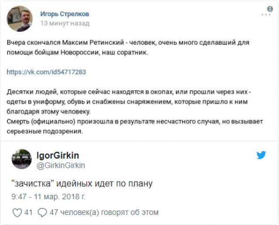Image resolution: width=279 pixels, height=225 pixels.
Task: Click the info icon on the VK post
Action: (269, 8)
